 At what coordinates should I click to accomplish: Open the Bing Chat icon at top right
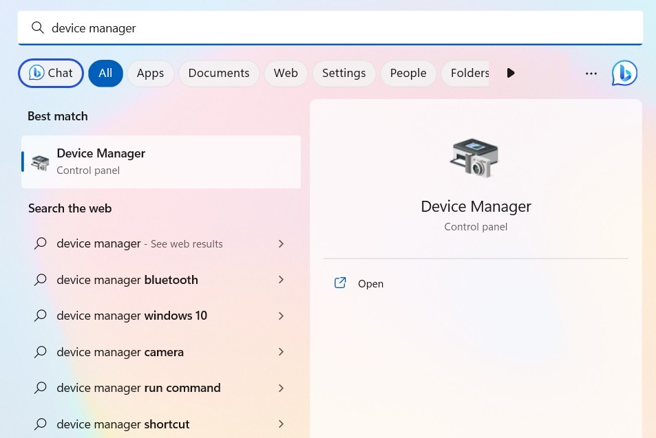pos(624,73)
